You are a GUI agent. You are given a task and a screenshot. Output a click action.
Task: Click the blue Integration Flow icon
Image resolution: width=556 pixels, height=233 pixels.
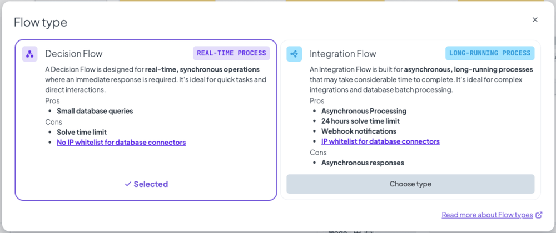[294, 54]
